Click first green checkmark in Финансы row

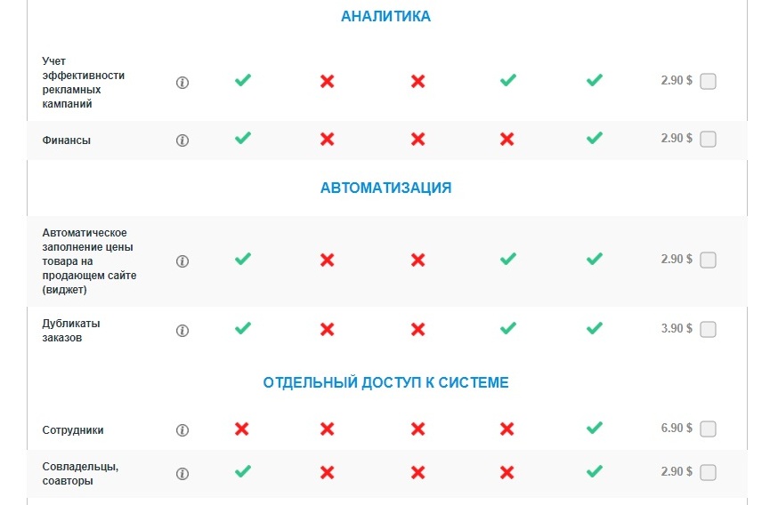tap(242, 138)
